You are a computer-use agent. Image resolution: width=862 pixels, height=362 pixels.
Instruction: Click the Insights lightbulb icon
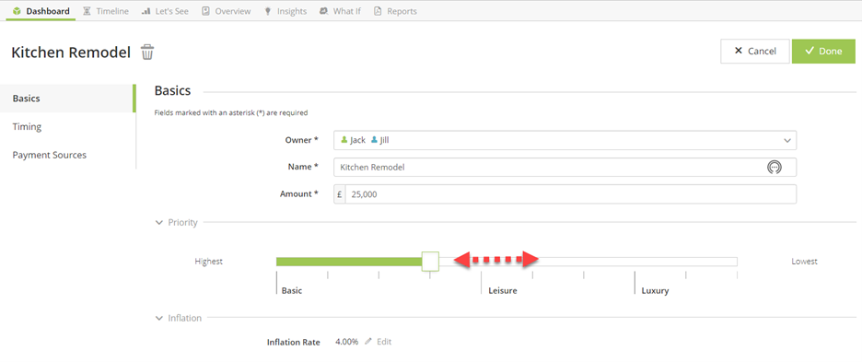coord(268,11)
